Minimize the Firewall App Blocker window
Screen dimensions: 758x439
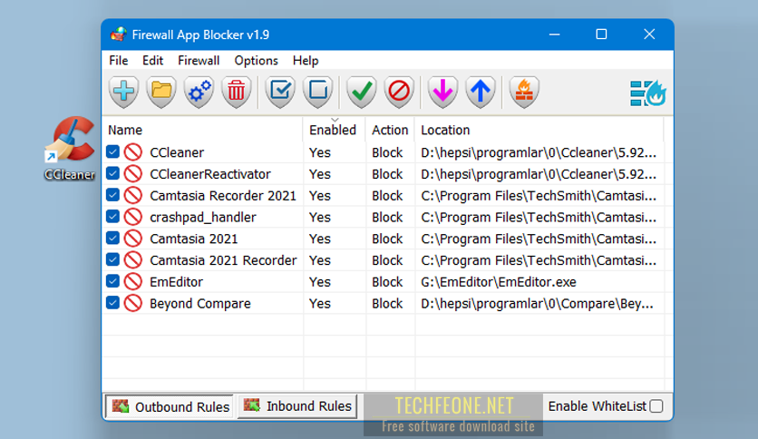click(x=555, y=34)
